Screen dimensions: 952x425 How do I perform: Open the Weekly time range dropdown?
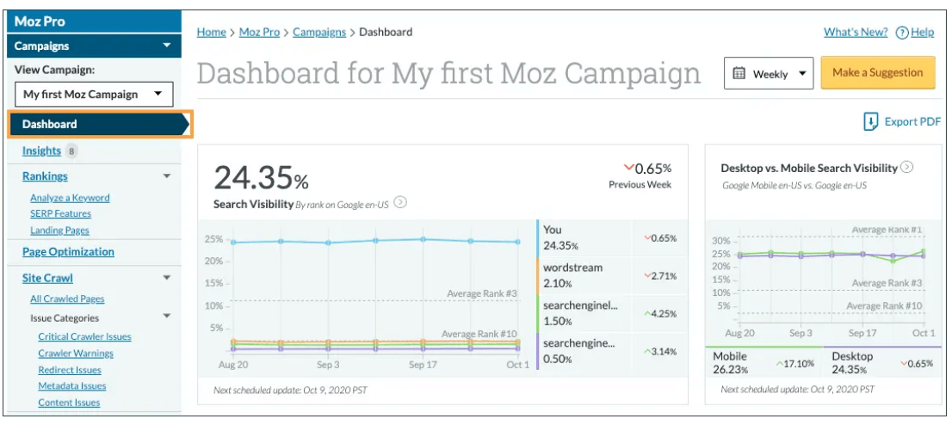click(x=769, y=73)
